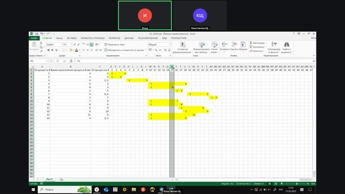
Task: Decrease the font size
Action: 79,44
